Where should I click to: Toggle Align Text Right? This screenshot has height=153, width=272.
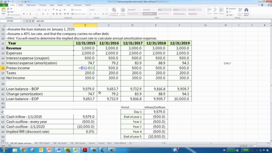60,14
